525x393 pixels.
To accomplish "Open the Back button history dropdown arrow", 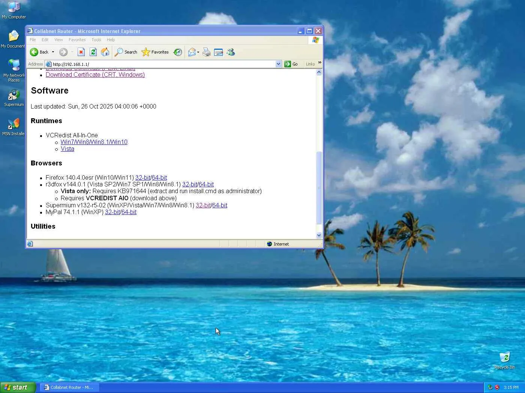I will pyautogui.click(x=53, y=52).
